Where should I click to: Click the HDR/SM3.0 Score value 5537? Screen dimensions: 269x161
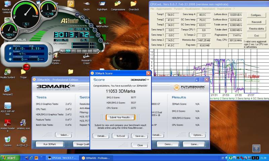click(x=133, y=103)
